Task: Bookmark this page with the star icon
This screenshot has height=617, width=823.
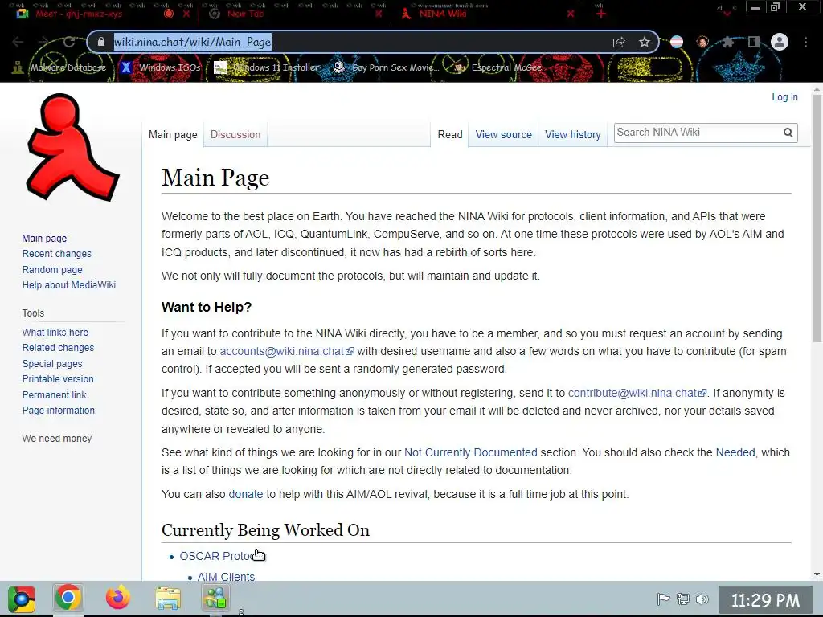Action: [x=644, y=43]
